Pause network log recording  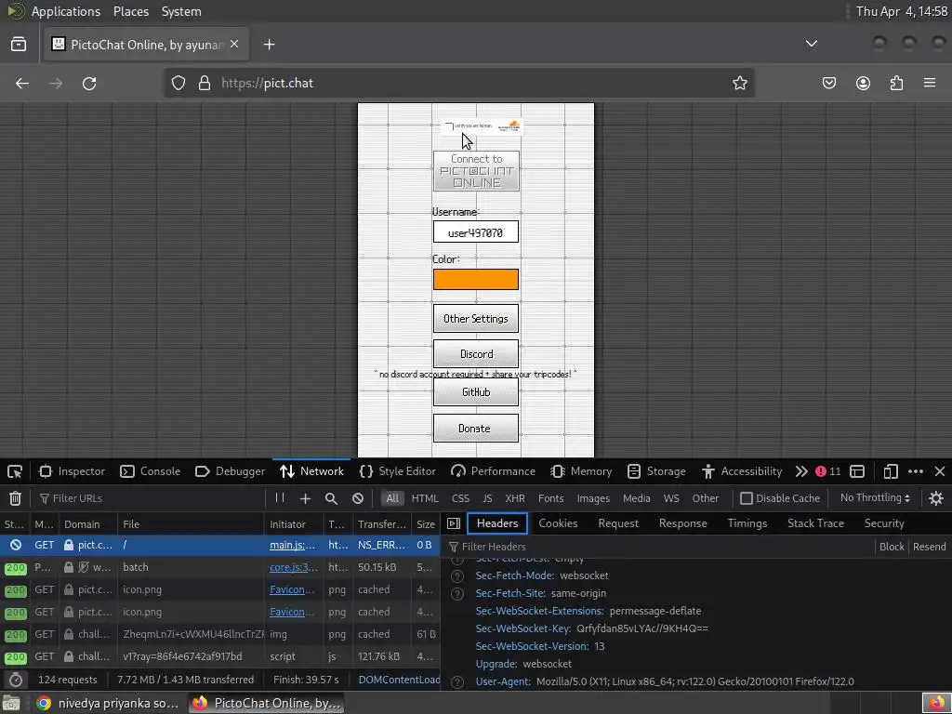(280, 498)
